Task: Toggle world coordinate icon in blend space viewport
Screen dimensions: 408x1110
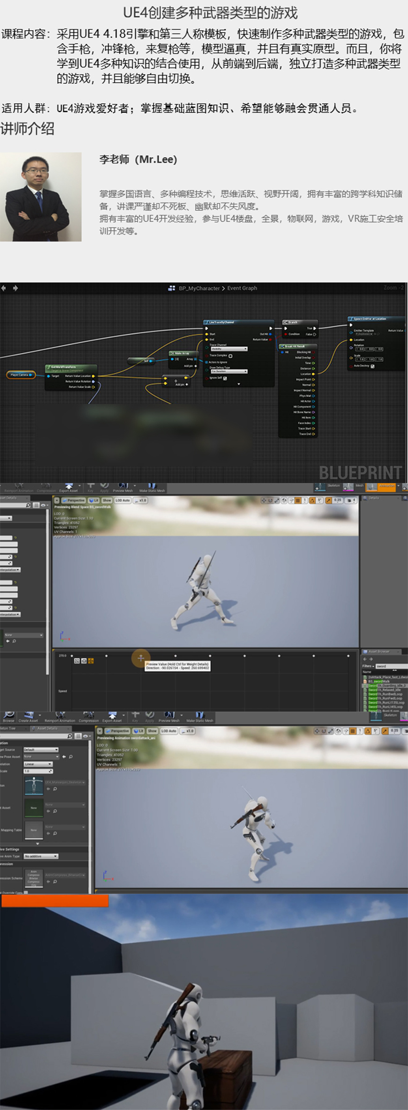Action: [x=285, y=500]
